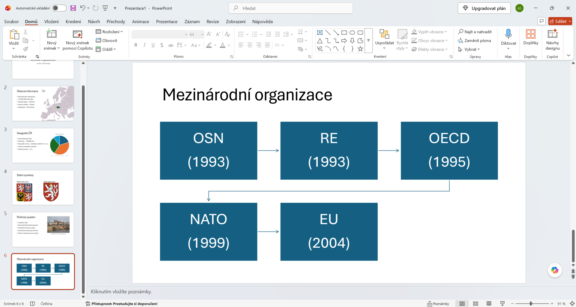Switch to Reading view icon
This screenshot has height=307, width=576.
tap(489, 304)
